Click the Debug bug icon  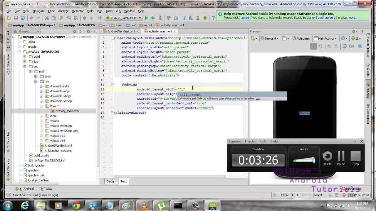[x=153, y=18]
